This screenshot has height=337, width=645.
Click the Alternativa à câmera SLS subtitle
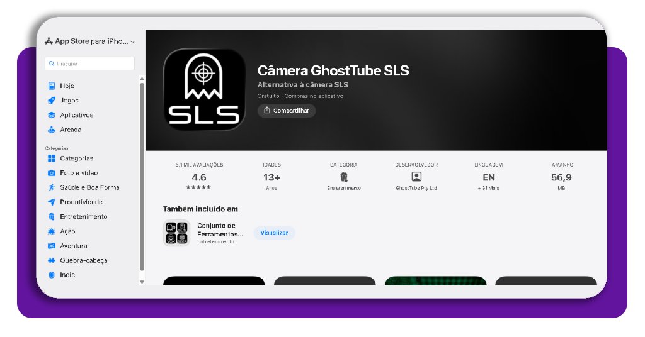click(x=303, y=84)
